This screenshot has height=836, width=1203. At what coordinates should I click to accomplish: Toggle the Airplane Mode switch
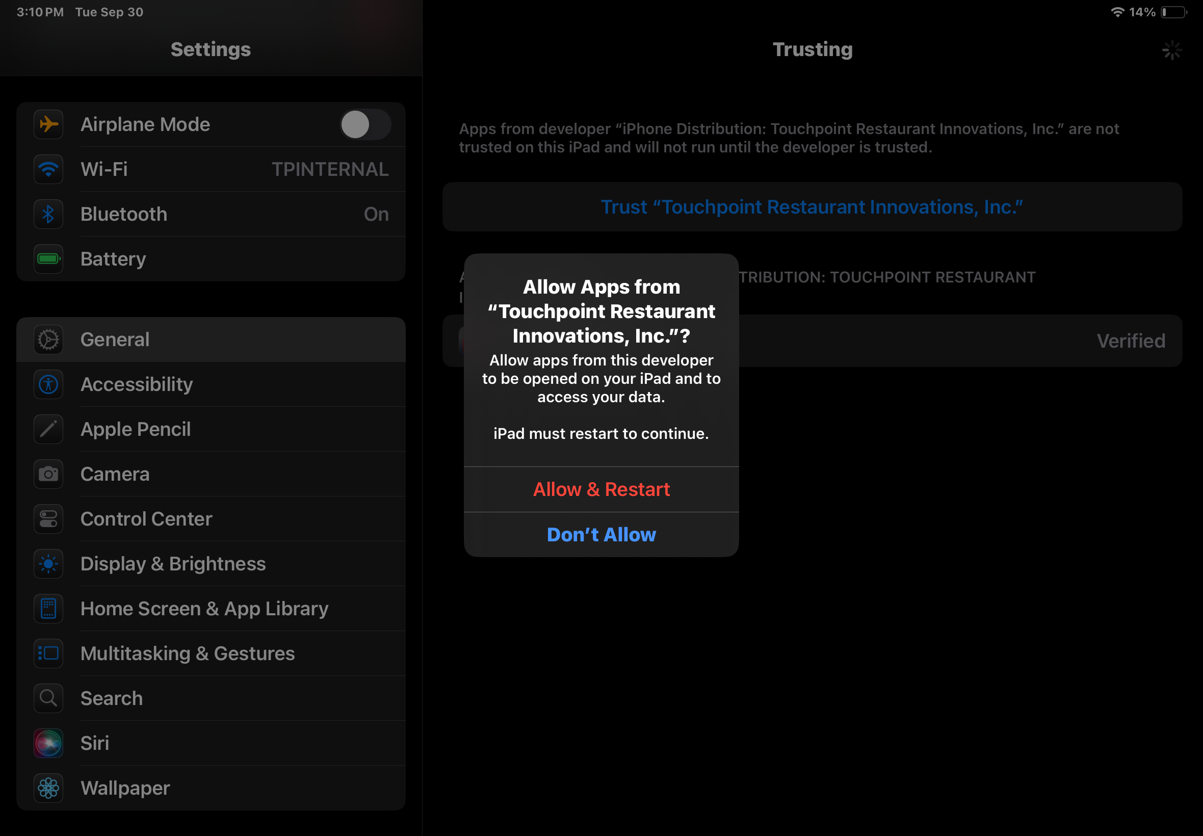(x=365, y=125)
